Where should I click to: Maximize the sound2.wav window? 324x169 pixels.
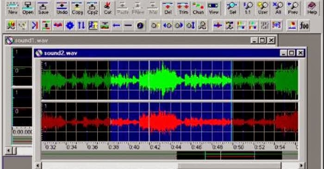pyautogui.click(x=291, y=53)
